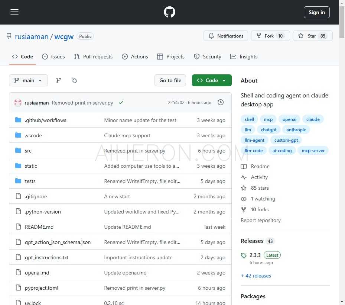345x305 pixels.
Task: Click the 'Claude mcp support' commit message
Action: 127,135
